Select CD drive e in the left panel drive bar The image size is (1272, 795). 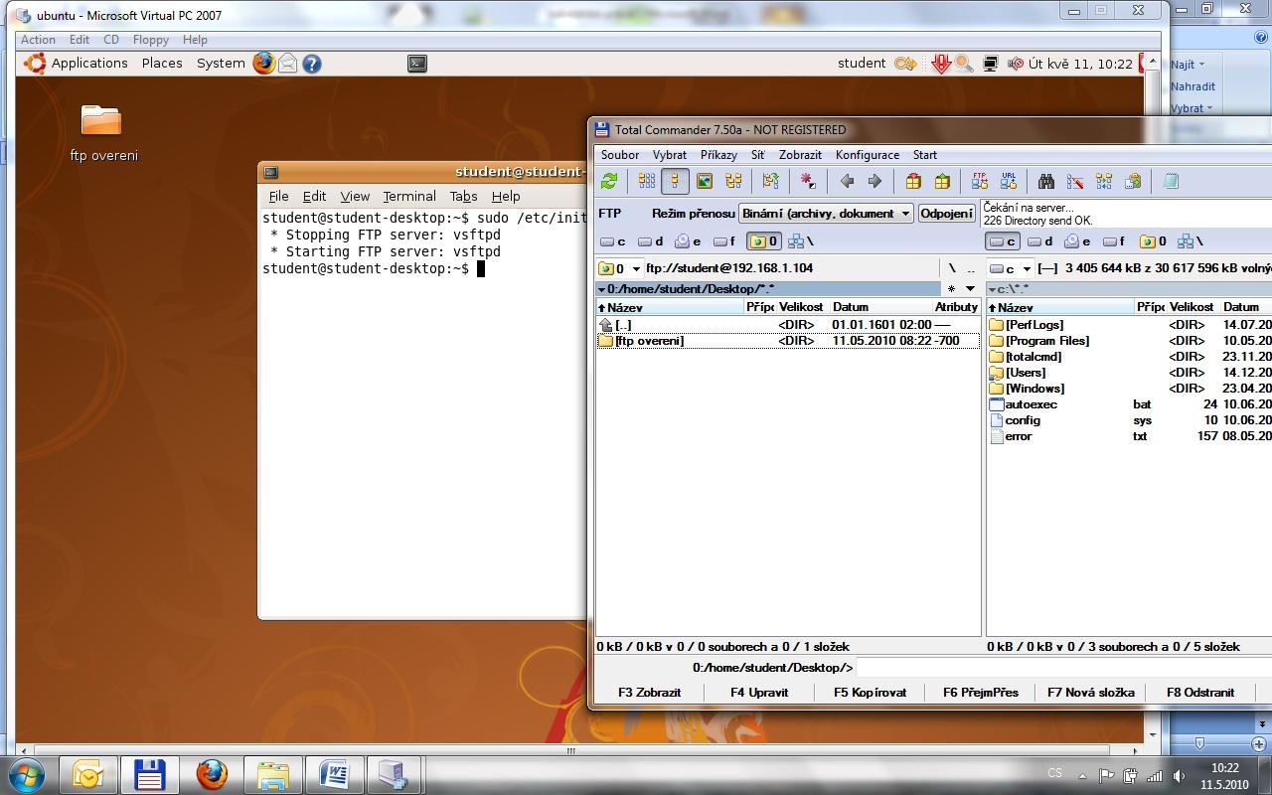(688, 241)
